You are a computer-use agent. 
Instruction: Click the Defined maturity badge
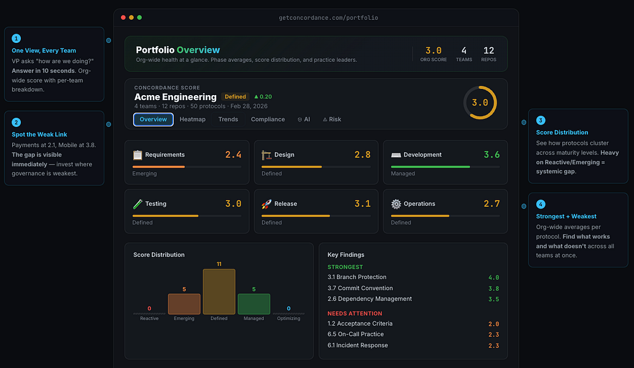click(235, 96)
